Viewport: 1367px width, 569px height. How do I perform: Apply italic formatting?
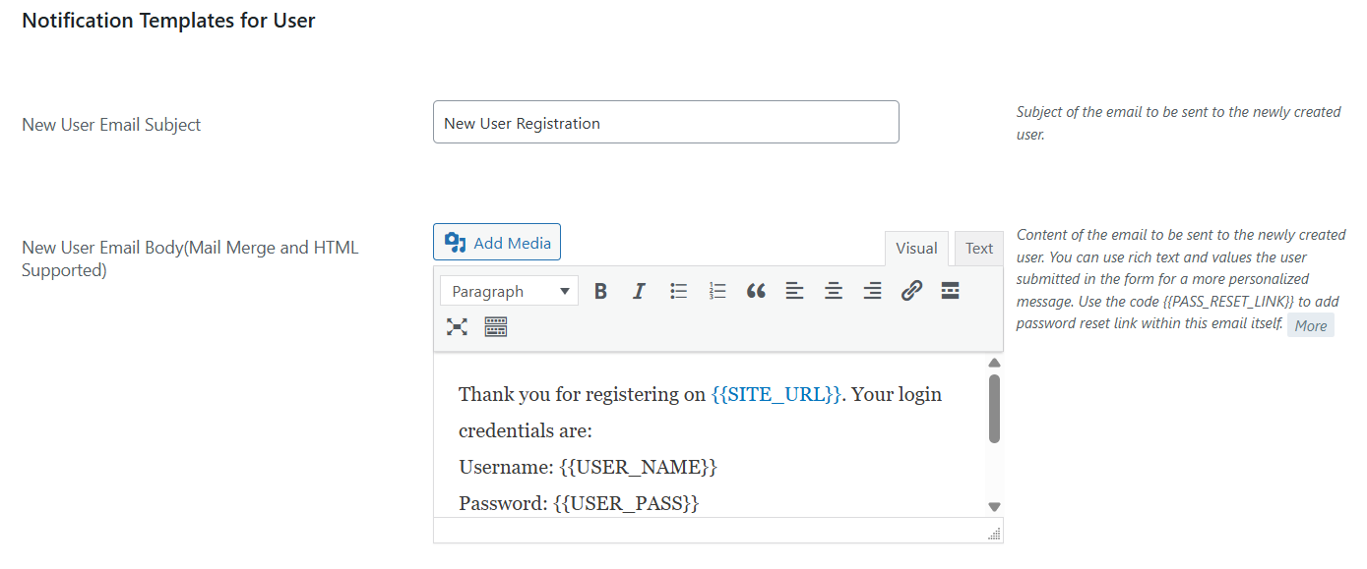(639, 291)
